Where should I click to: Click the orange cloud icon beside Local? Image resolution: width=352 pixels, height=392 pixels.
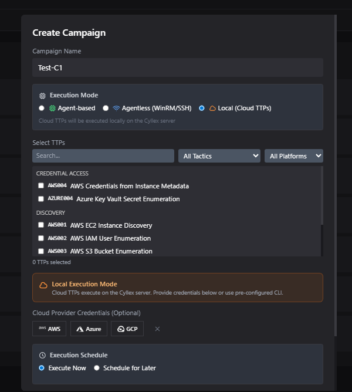coord(212,108)
